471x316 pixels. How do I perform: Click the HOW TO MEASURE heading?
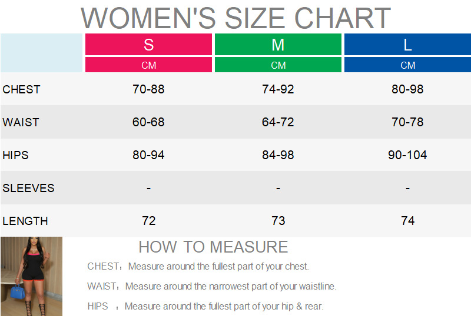pyautogui.click(x=213, y=247)
